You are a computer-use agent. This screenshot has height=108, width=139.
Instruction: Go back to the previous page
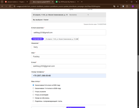click(x=2, y=6)
